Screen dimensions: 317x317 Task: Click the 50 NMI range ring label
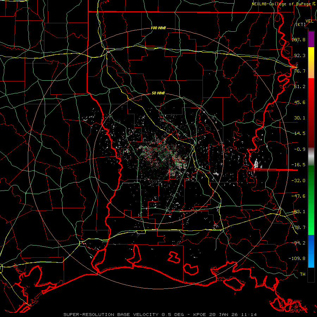pyautogui.click(x=158, y=93)
